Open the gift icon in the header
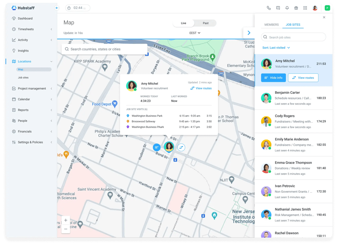 click(296, 8)
